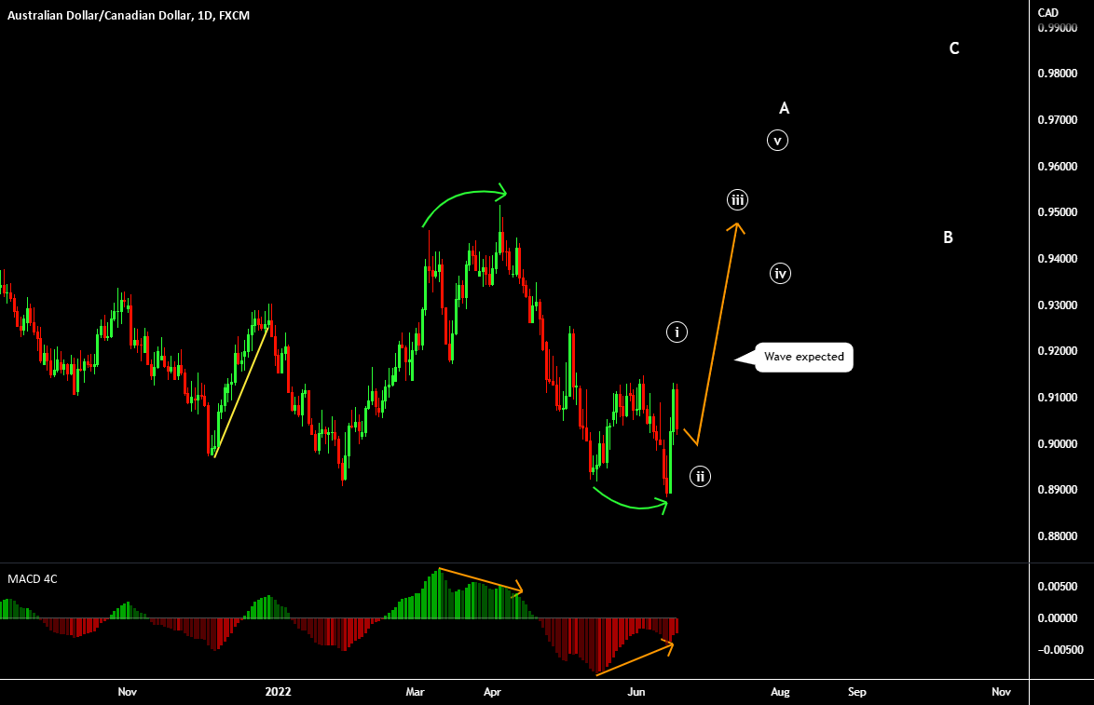Click the 0.00000 MACD scale value
Screen dimensions: 1094x705
pos(1057,617)
